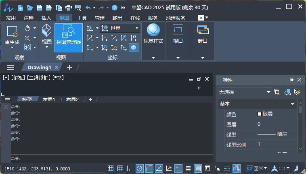Expand more quick access toolbar items

[x=123, y=8]
